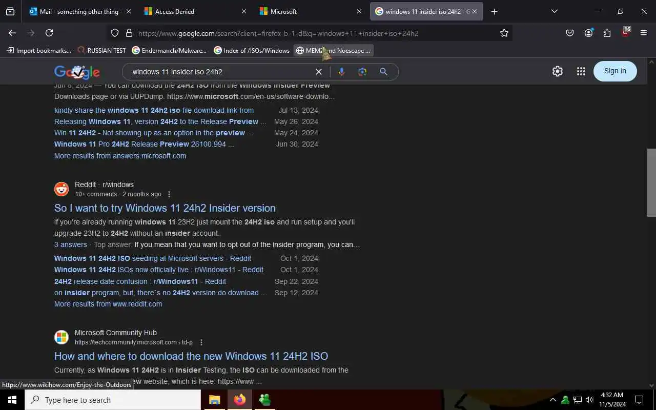
Task: Open the volume speaker tray icon
Action: coord(589,400)
